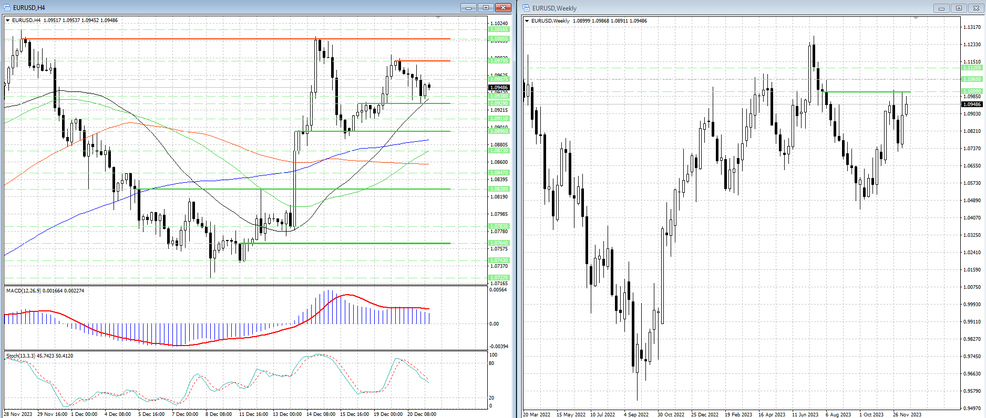Click the 1.10055 level label on H4 axis

click(499, 39)
